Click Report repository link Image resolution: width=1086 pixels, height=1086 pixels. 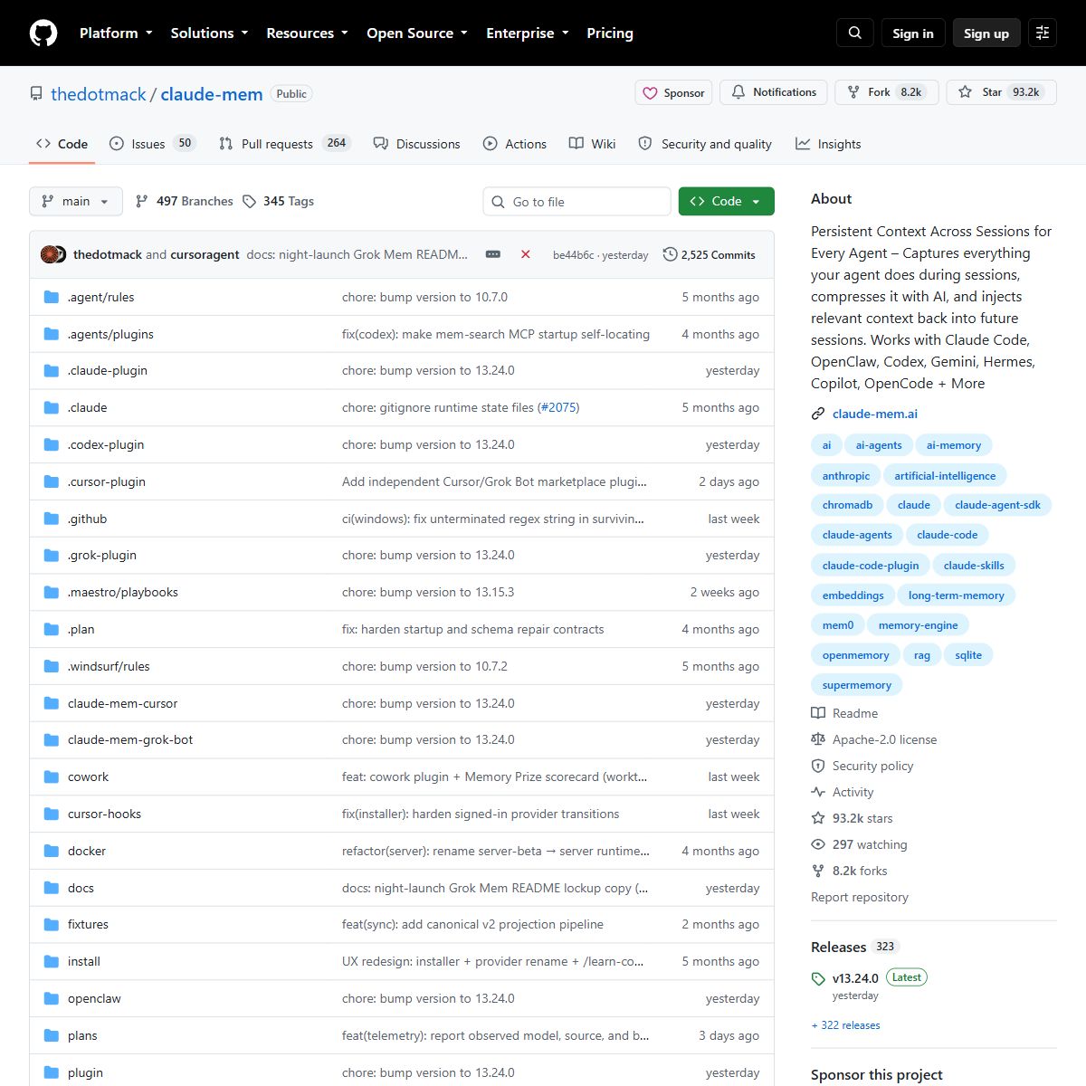[x=860, y=897]
